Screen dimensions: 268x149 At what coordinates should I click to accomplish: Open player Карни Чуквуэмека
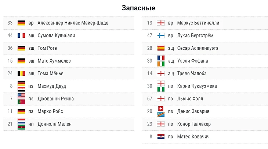click(197, 86)
